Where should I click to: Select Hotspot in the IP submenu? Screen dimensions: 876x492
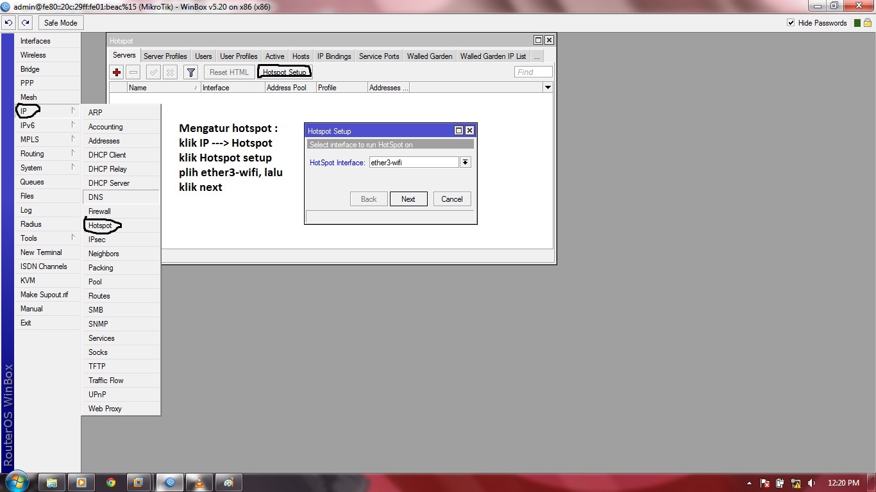point(121,225)
